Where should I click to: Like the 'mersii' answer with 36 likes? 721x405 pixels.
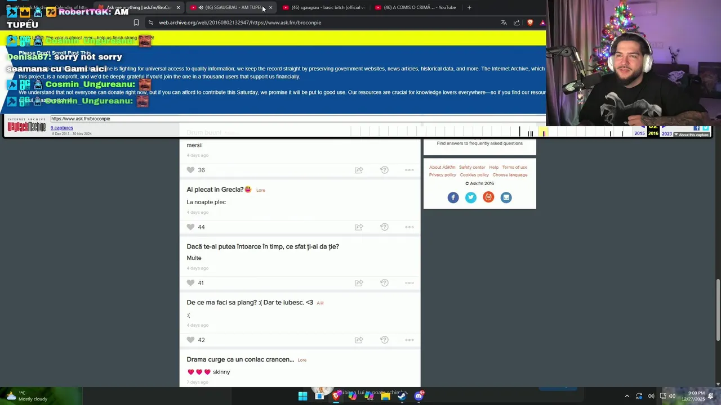click(190, 170)
